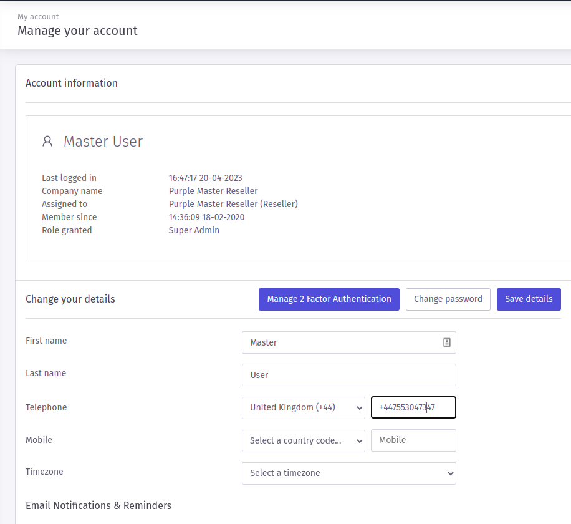This screenshot has width=571, height=524.
Task: Click the Telephone label
Action: [x=46, y=407]
